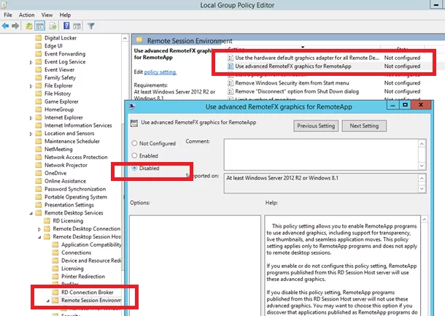Screen dimensions: 445x316
Task: Select the Not Configured radio button
Action: click(x=134, y=143)
